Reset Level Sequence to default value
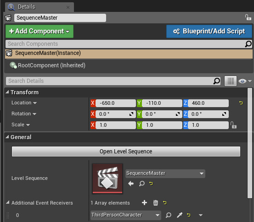 [x=151, y=184]
